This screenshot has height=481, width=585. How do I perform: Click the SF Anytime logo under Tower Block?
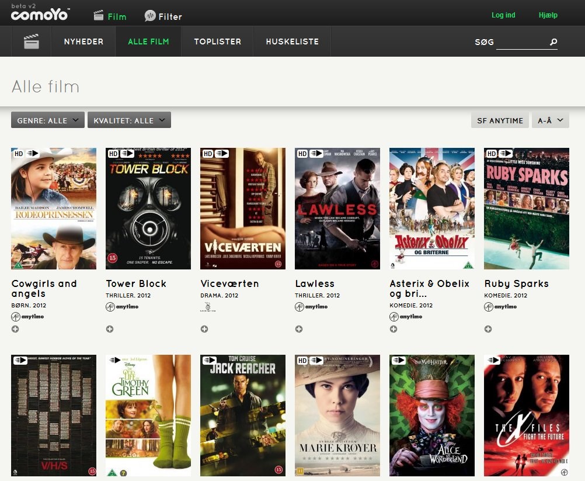[122, 307]
